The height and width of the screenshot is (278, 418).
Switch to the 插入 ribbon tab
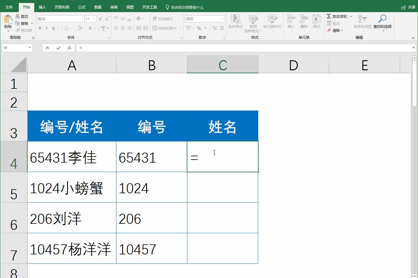pos(42,7)
